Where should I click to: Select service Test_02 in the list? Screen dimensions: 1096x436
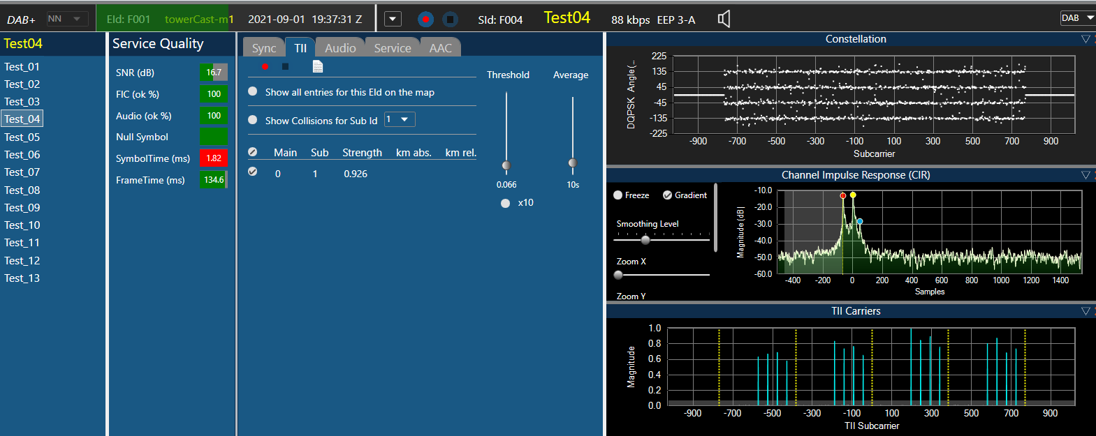(x=22, y=84)
